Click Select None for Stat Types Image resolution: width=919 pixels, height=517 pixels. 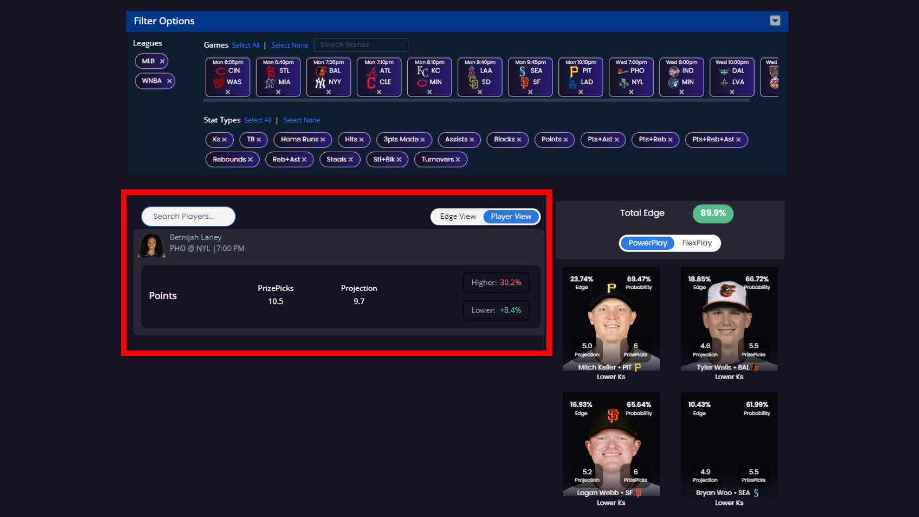(302, 120)
